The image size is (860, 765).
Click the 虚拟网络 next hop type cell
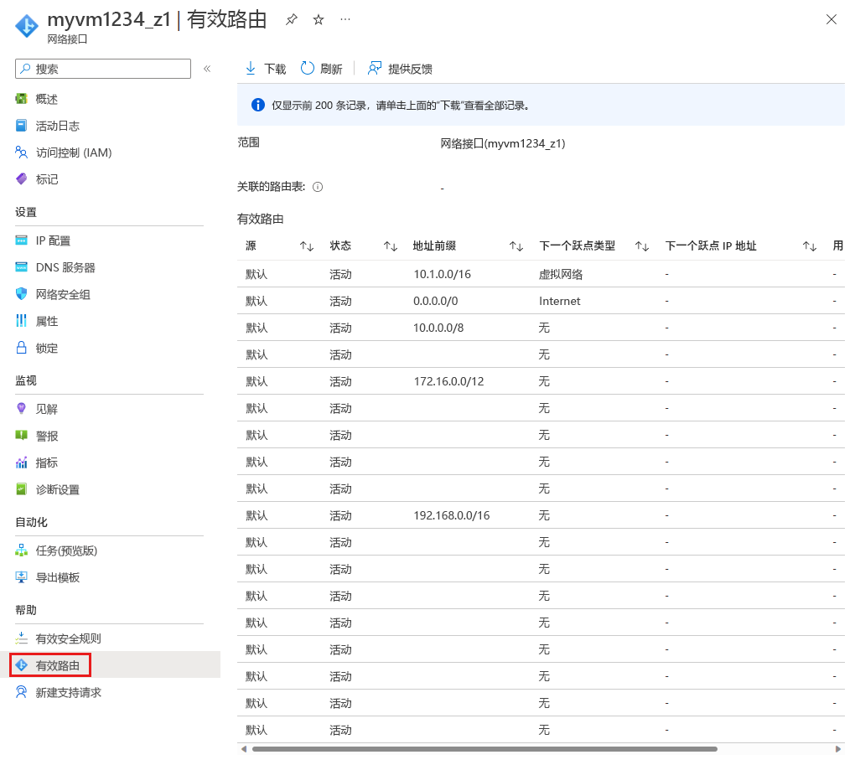point(561,274)
